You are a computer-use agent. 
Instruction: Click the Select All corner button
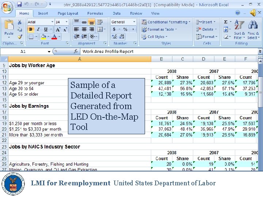[x=4, y=59]
